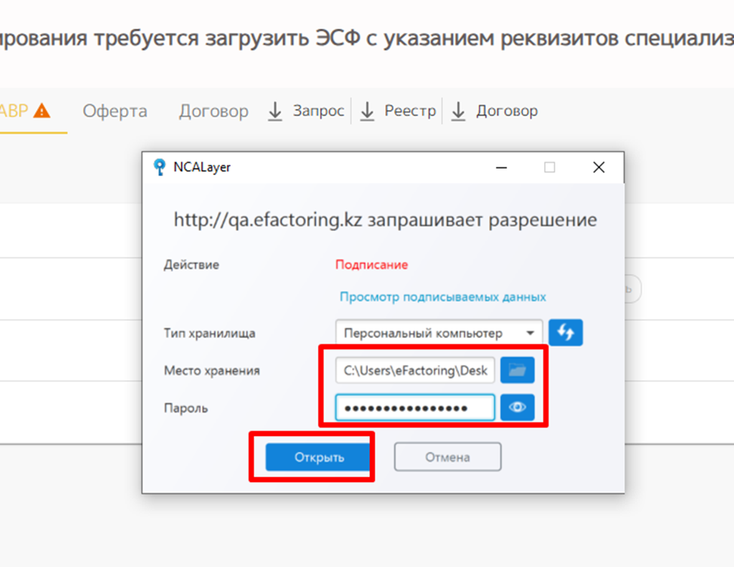The image size is (734, 567).
Task: Open Просмотр подписываемых данных link
Action: tap(443, 297)
